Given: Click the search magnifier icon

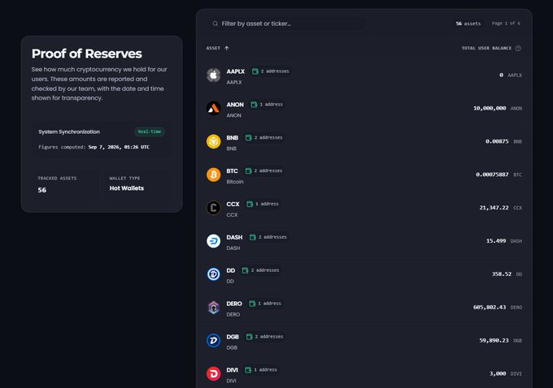Looking at the screenshot, I should 216,24.
